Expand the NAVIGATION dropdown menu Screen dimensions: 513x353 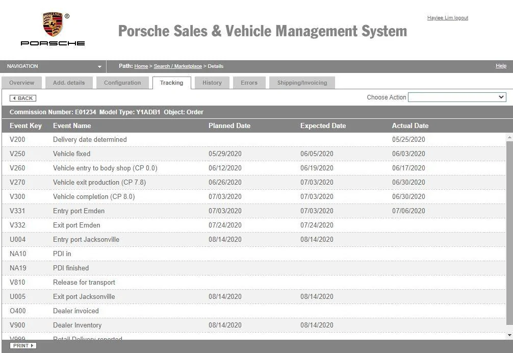53,66
